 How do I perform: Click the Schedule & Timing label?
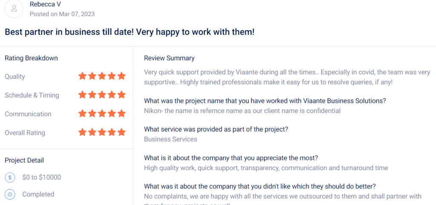click(32, 95)
